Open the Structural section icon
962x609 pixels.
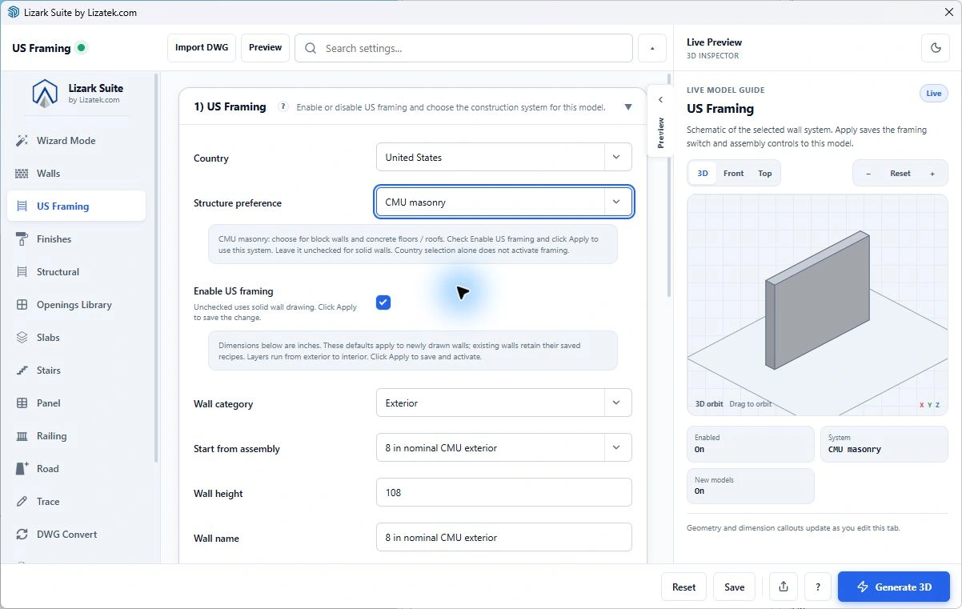[x=22, y=272]
